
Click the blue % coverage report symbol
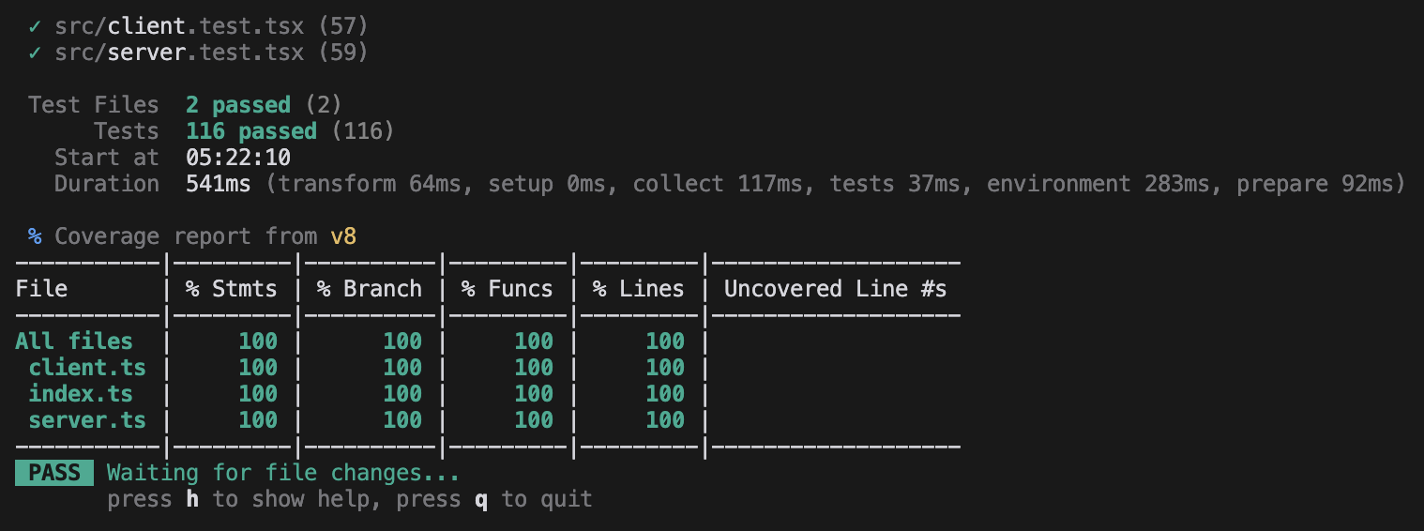pos(35,236)
